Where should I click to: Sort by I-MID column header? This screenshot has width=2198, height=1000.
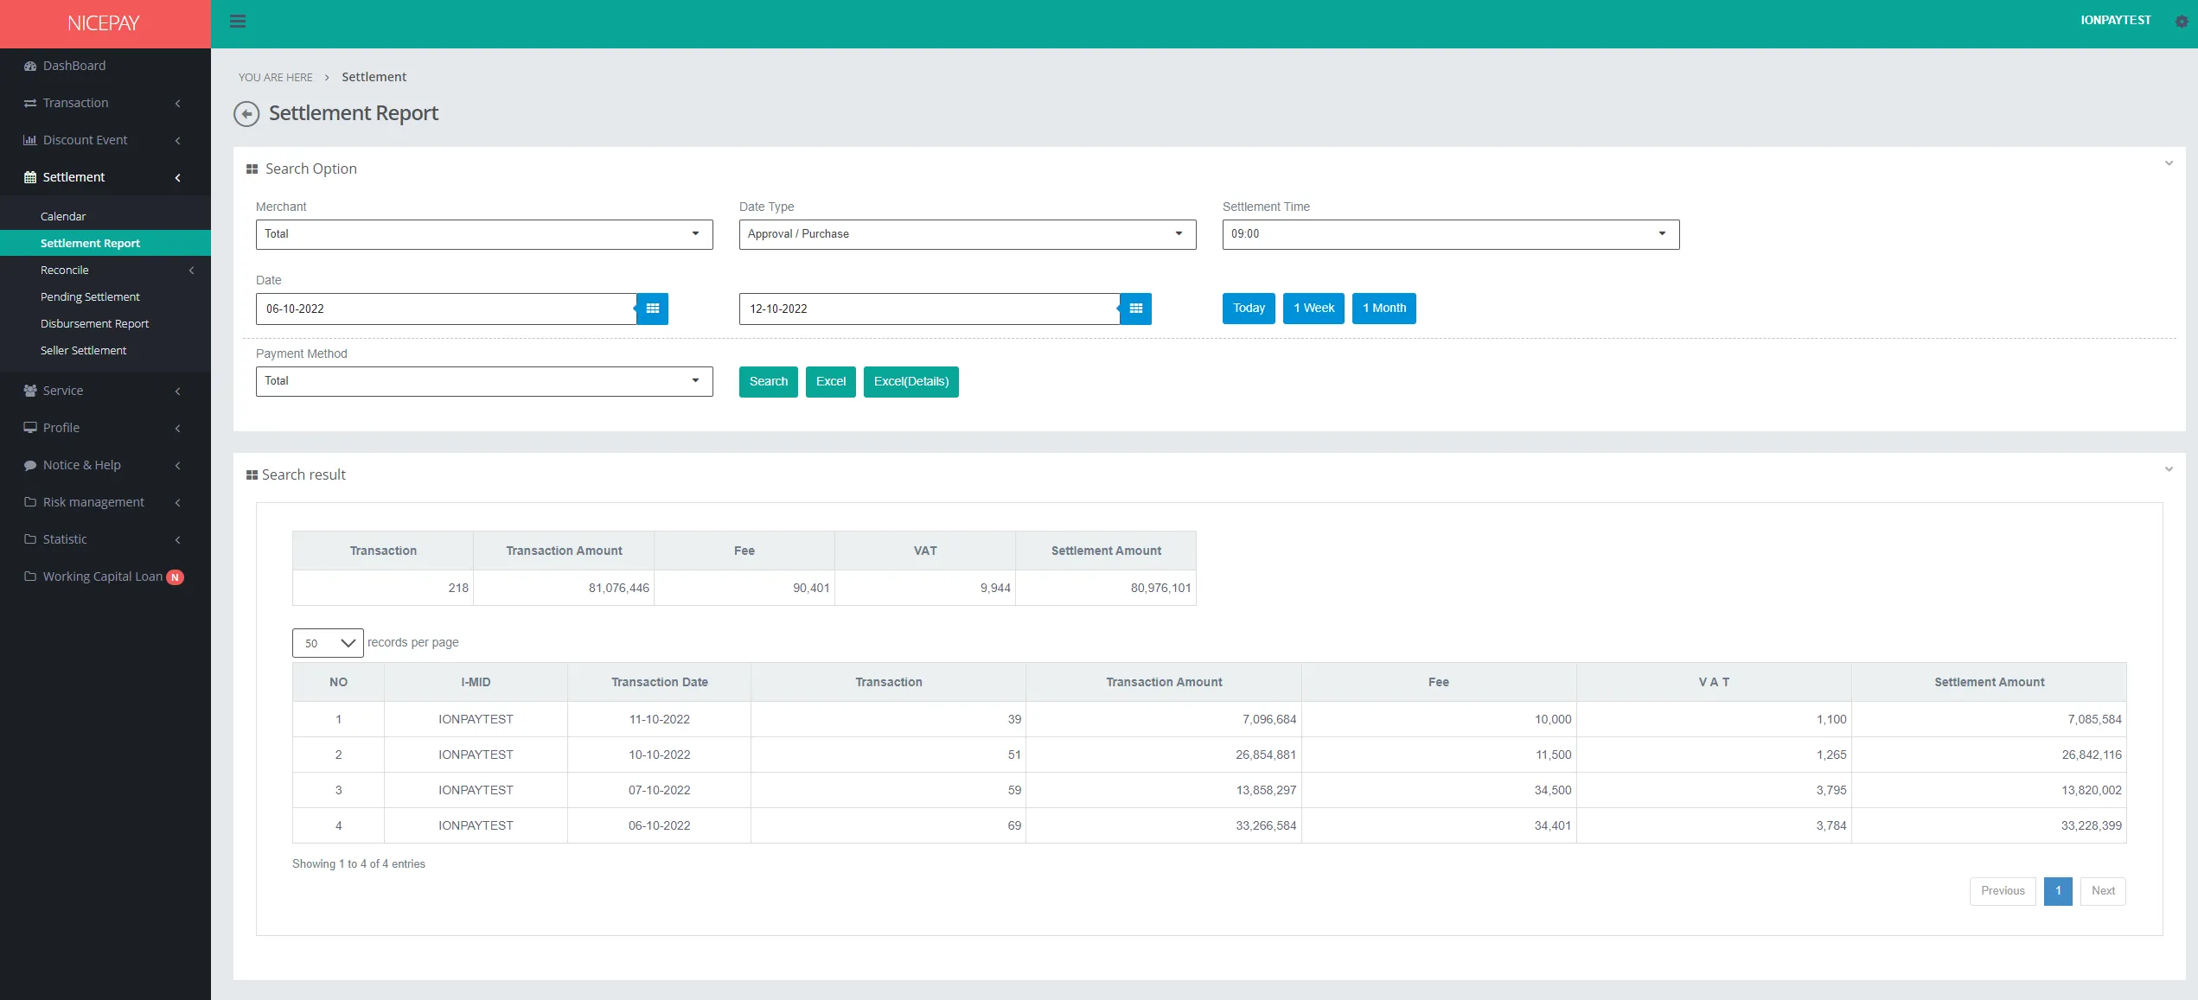476,683
